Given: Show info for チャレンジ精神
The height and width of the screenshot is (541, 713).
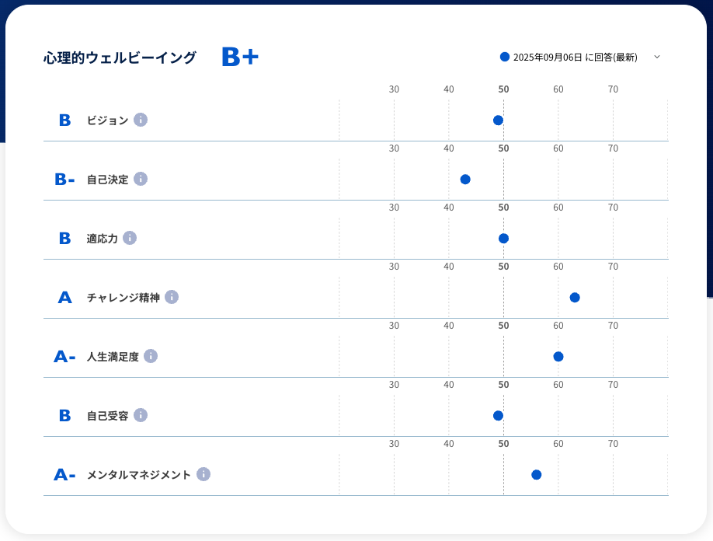Looking at the screenshot, I should pyautogui.click(x=172, y=297).
